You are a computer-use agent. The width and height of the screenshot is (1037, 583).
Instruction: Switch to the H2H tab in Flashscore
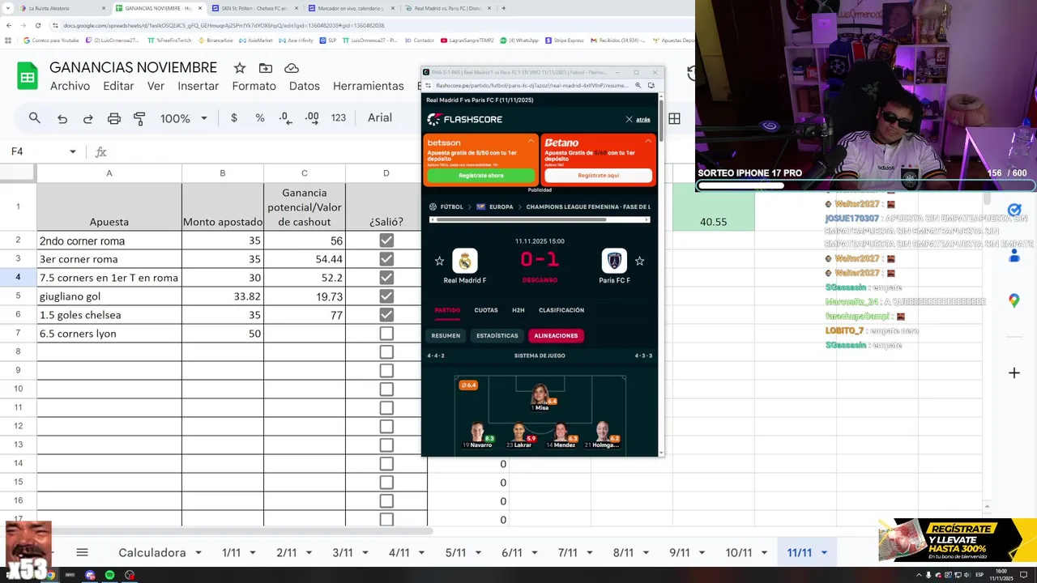coord(518,310)
